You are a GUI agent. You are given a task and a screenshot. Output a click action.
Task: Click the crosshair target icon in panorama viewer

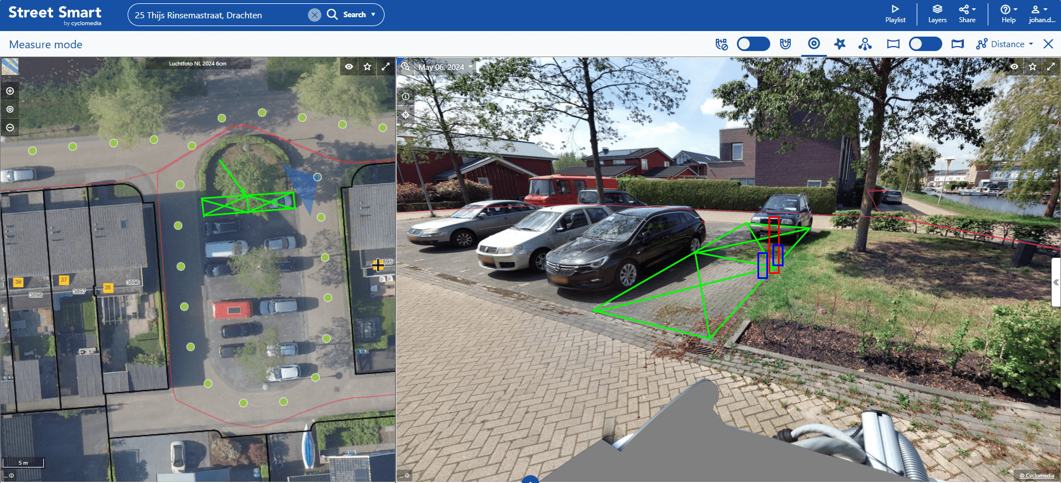pos(406,115)
